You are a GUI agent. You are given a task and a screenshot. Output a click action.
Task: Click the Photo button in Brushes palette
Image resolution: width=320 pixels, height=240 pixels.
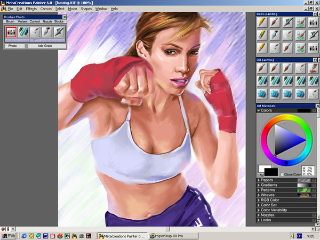[12, 46]
